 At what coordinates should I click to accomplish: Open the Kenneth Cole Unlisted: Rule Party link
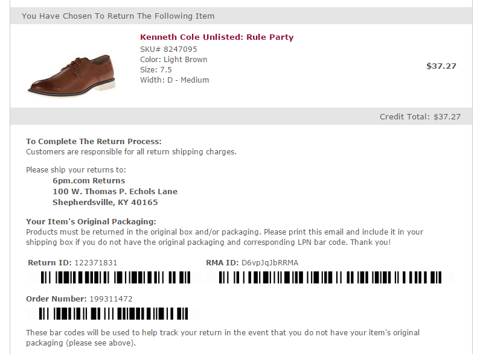click(x=216, y=37)
